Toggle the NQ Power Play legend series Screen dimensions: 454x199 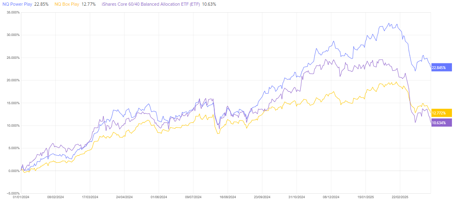[16, 4]
